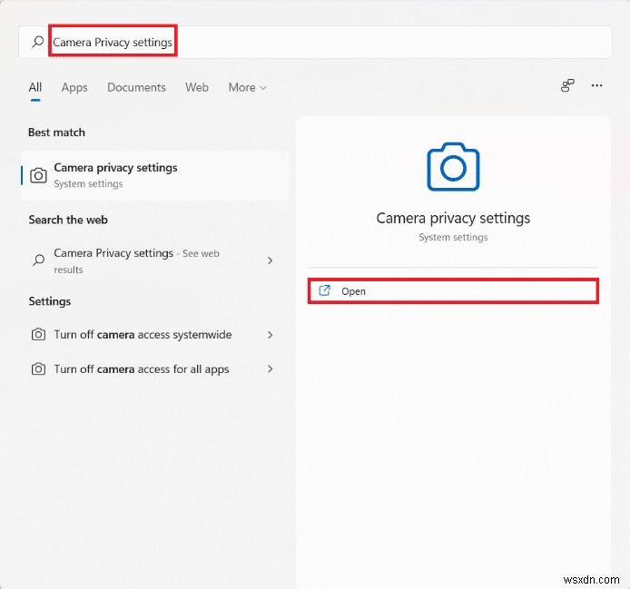Click the Settings section heading
Screen dimensions: 630x589
(50, 301)
